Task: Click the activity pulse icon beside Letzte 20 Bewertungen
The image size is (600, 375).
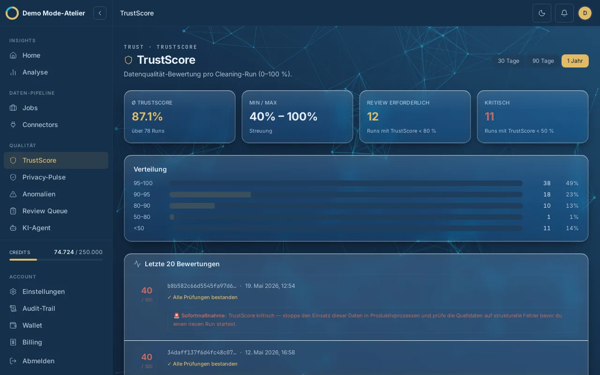Action: click(x=137, y=264)
